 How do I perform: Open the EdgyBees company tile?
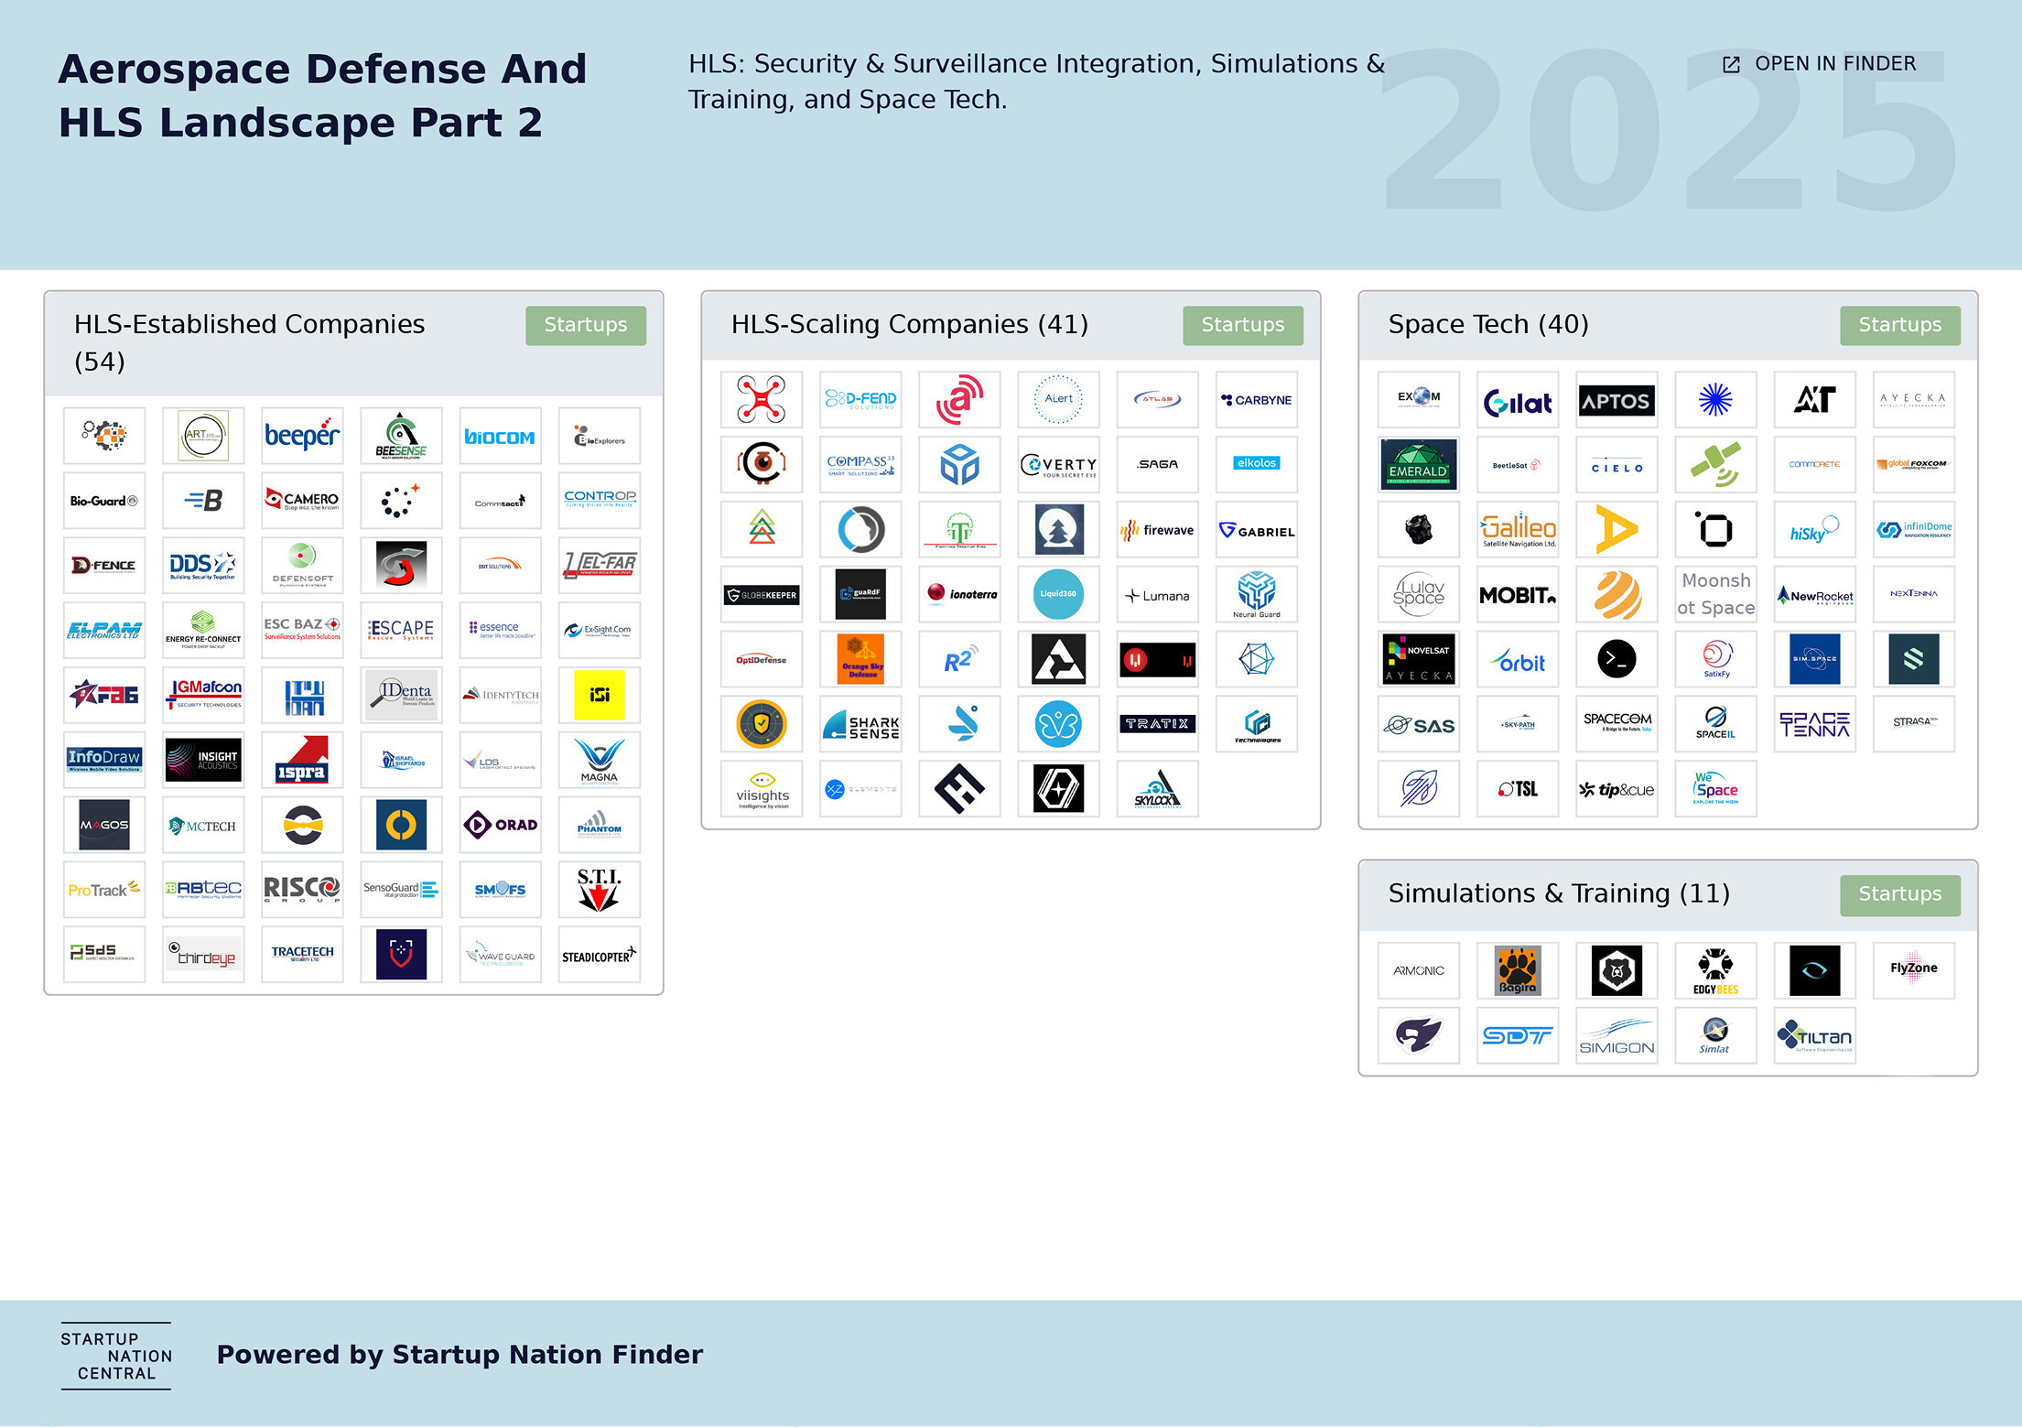[x=1715, y=971]
